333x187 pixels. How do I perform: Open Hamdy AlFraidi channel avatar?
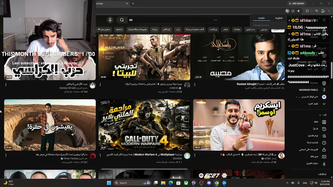click(93, 86)
